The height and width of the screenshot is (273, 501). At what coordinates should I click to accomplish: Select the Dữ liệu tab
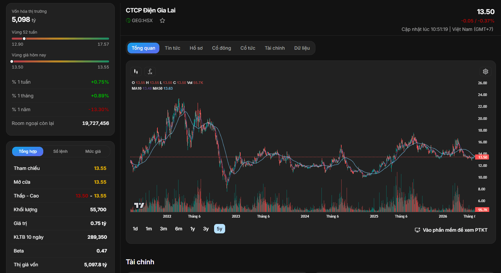coord(302,48)
